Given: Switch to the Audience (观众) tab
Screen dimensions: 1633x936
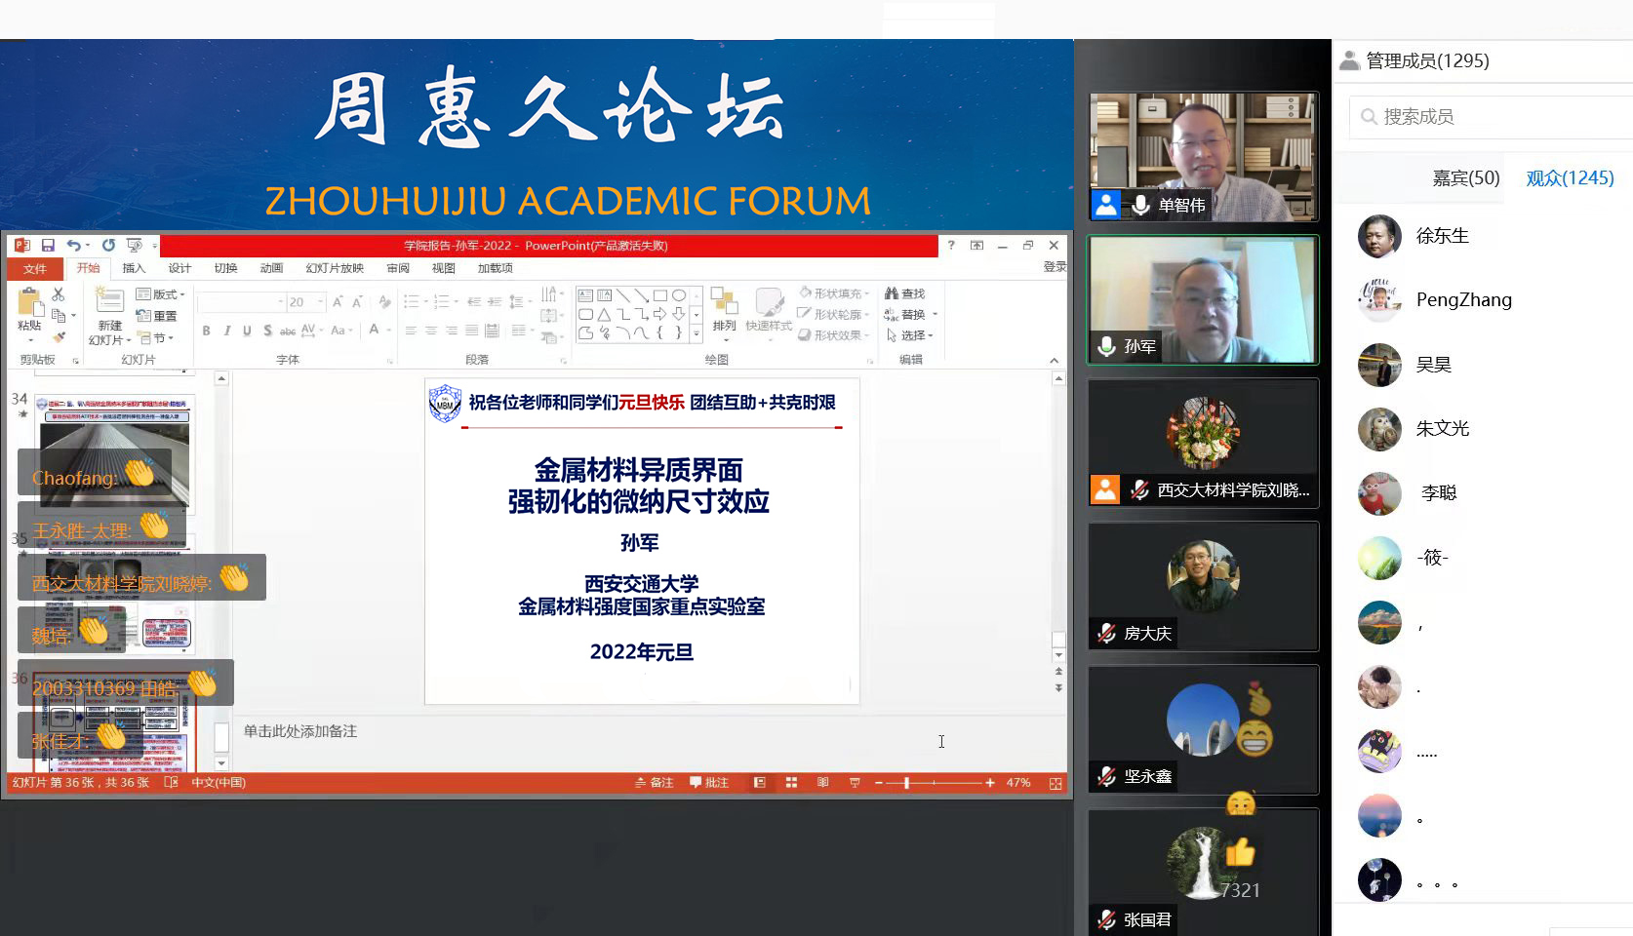Looking at the screenshot, I should click(1570, 177).
